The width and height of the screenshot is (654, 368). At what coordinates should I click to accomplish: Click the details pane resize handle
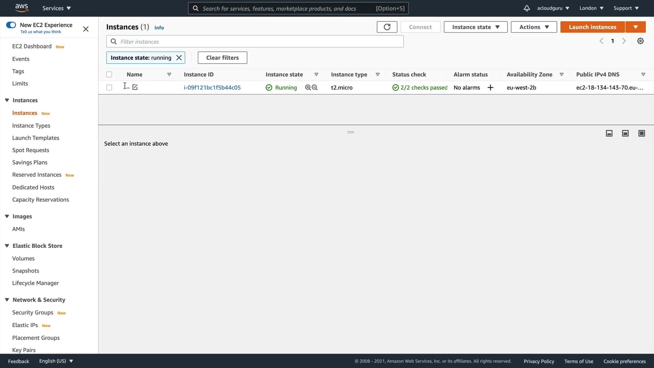[351, 132]
